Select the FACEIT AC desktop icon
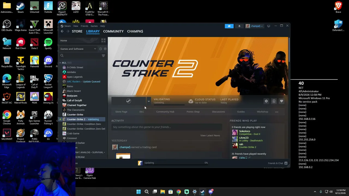Viewport: 349px width, 196px height. coord(7,98)
